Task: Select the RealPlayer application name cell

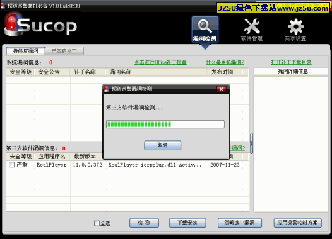Action: pos(52,165)
